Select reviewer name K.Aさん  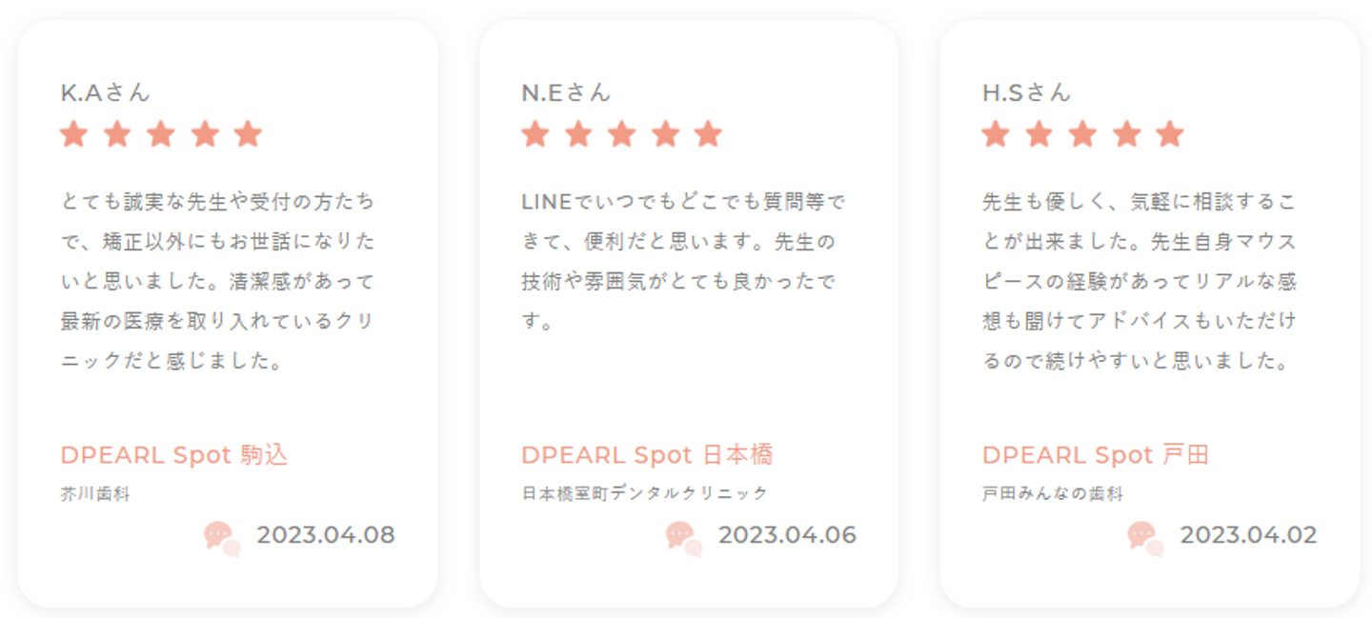pyautogui.click(x=106, y=92)
